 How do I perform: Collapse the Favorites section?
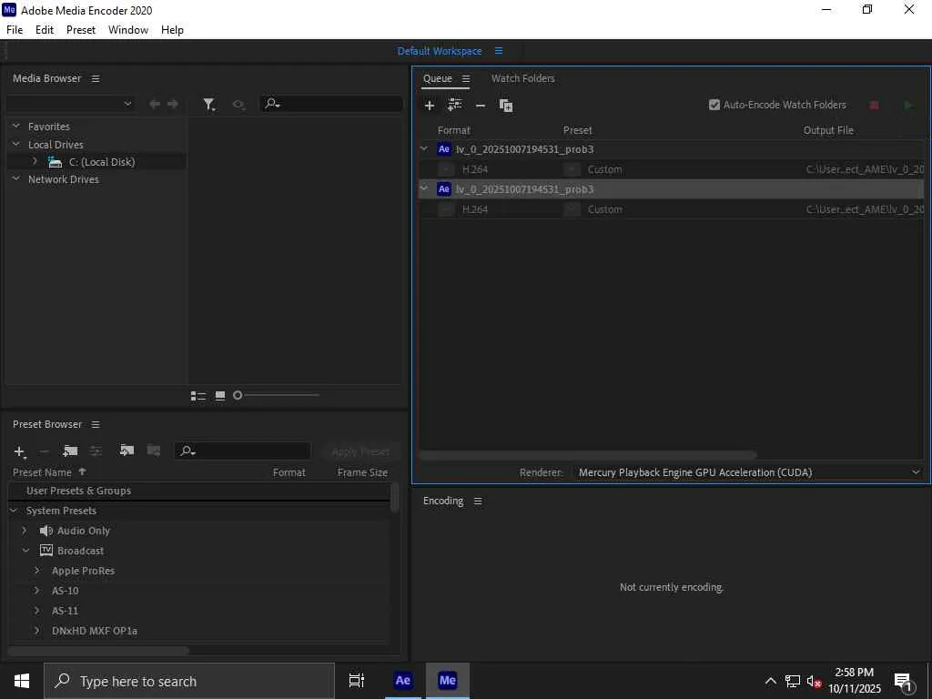pyautogui.click(x=16, y=126)
